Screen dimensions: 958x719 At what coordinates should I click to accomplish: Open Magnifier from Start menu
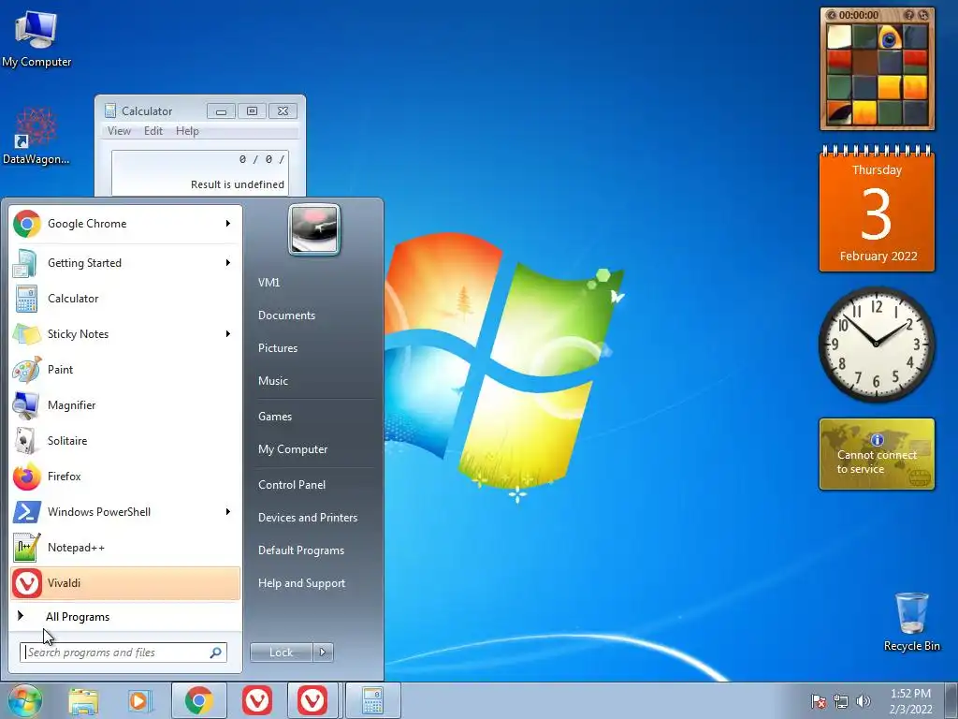125,404
